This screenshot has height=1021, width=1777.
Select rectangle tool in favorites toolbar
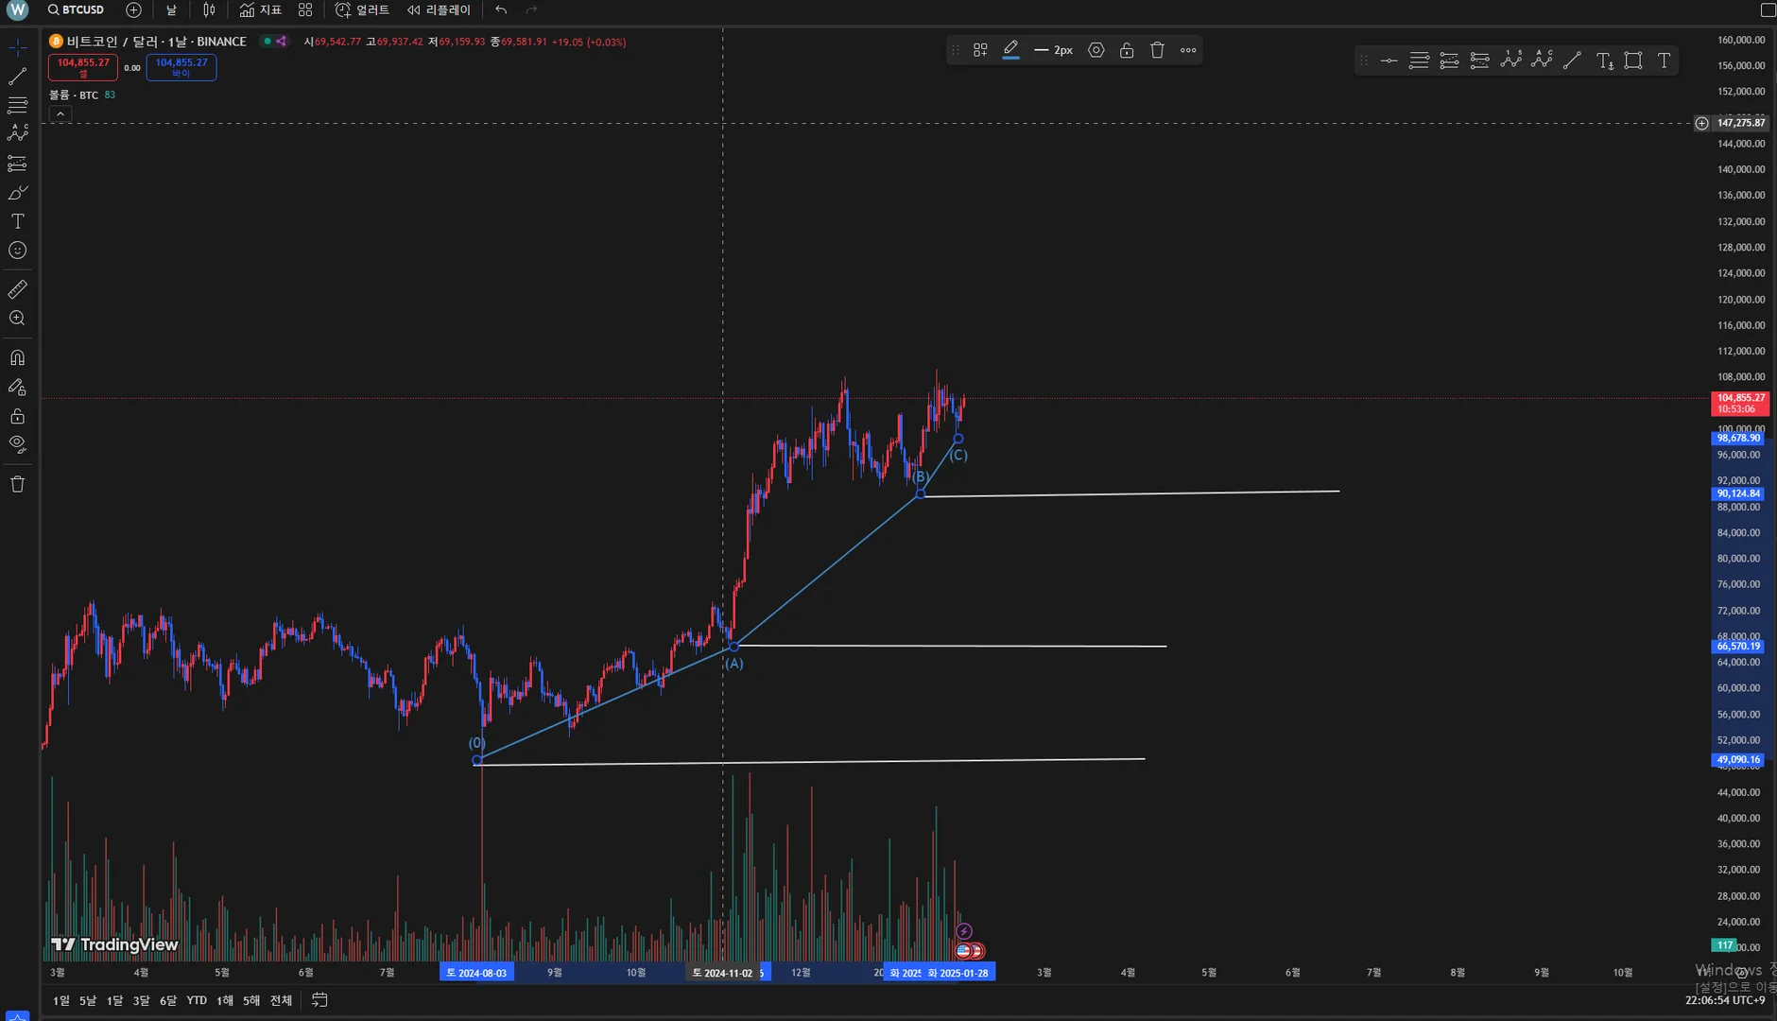(1633, 61)
